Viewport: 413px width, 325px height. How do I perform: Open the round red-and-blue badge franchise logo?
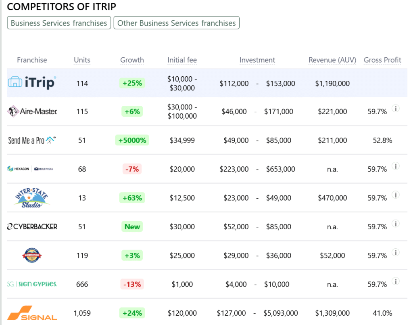click(x=32, y=255)
